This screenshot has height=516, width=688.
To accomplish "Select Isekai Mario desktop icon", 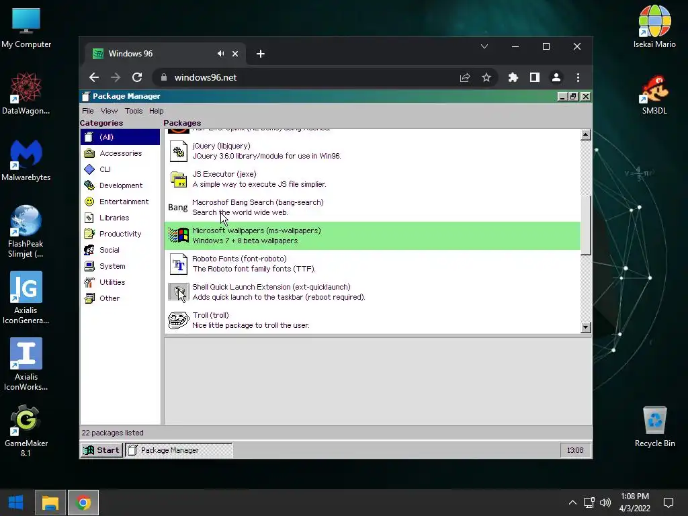I will (x=654, y=26).
